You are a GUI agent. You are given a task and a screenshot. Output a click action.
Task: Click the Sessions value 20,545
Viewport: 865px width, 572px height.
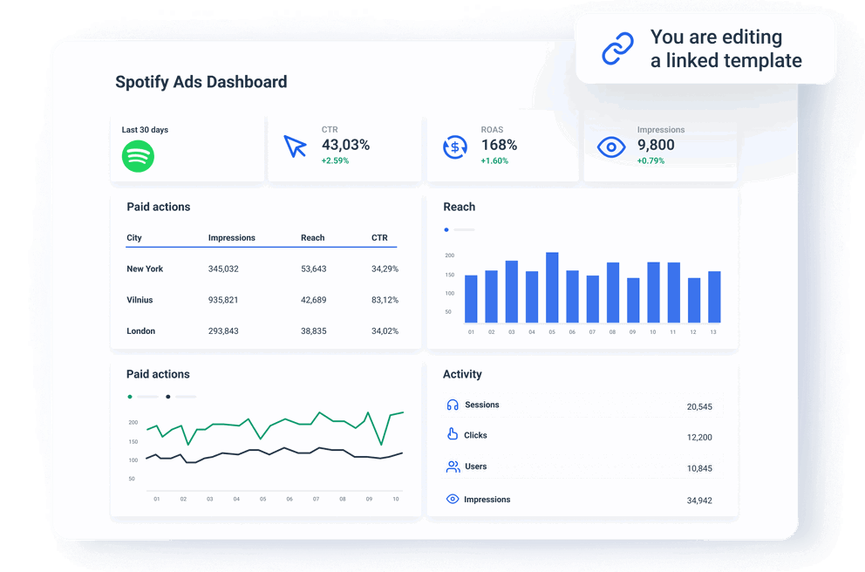tap(698, 406)
